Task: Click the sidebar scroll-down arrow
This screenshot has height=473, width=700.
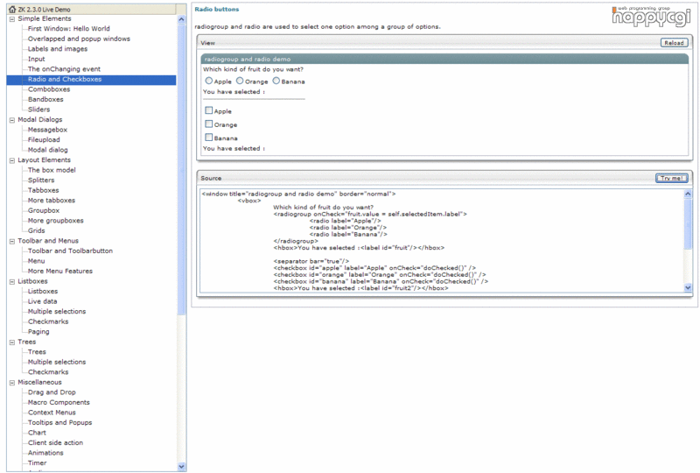Action: click(x=181, y=466)
